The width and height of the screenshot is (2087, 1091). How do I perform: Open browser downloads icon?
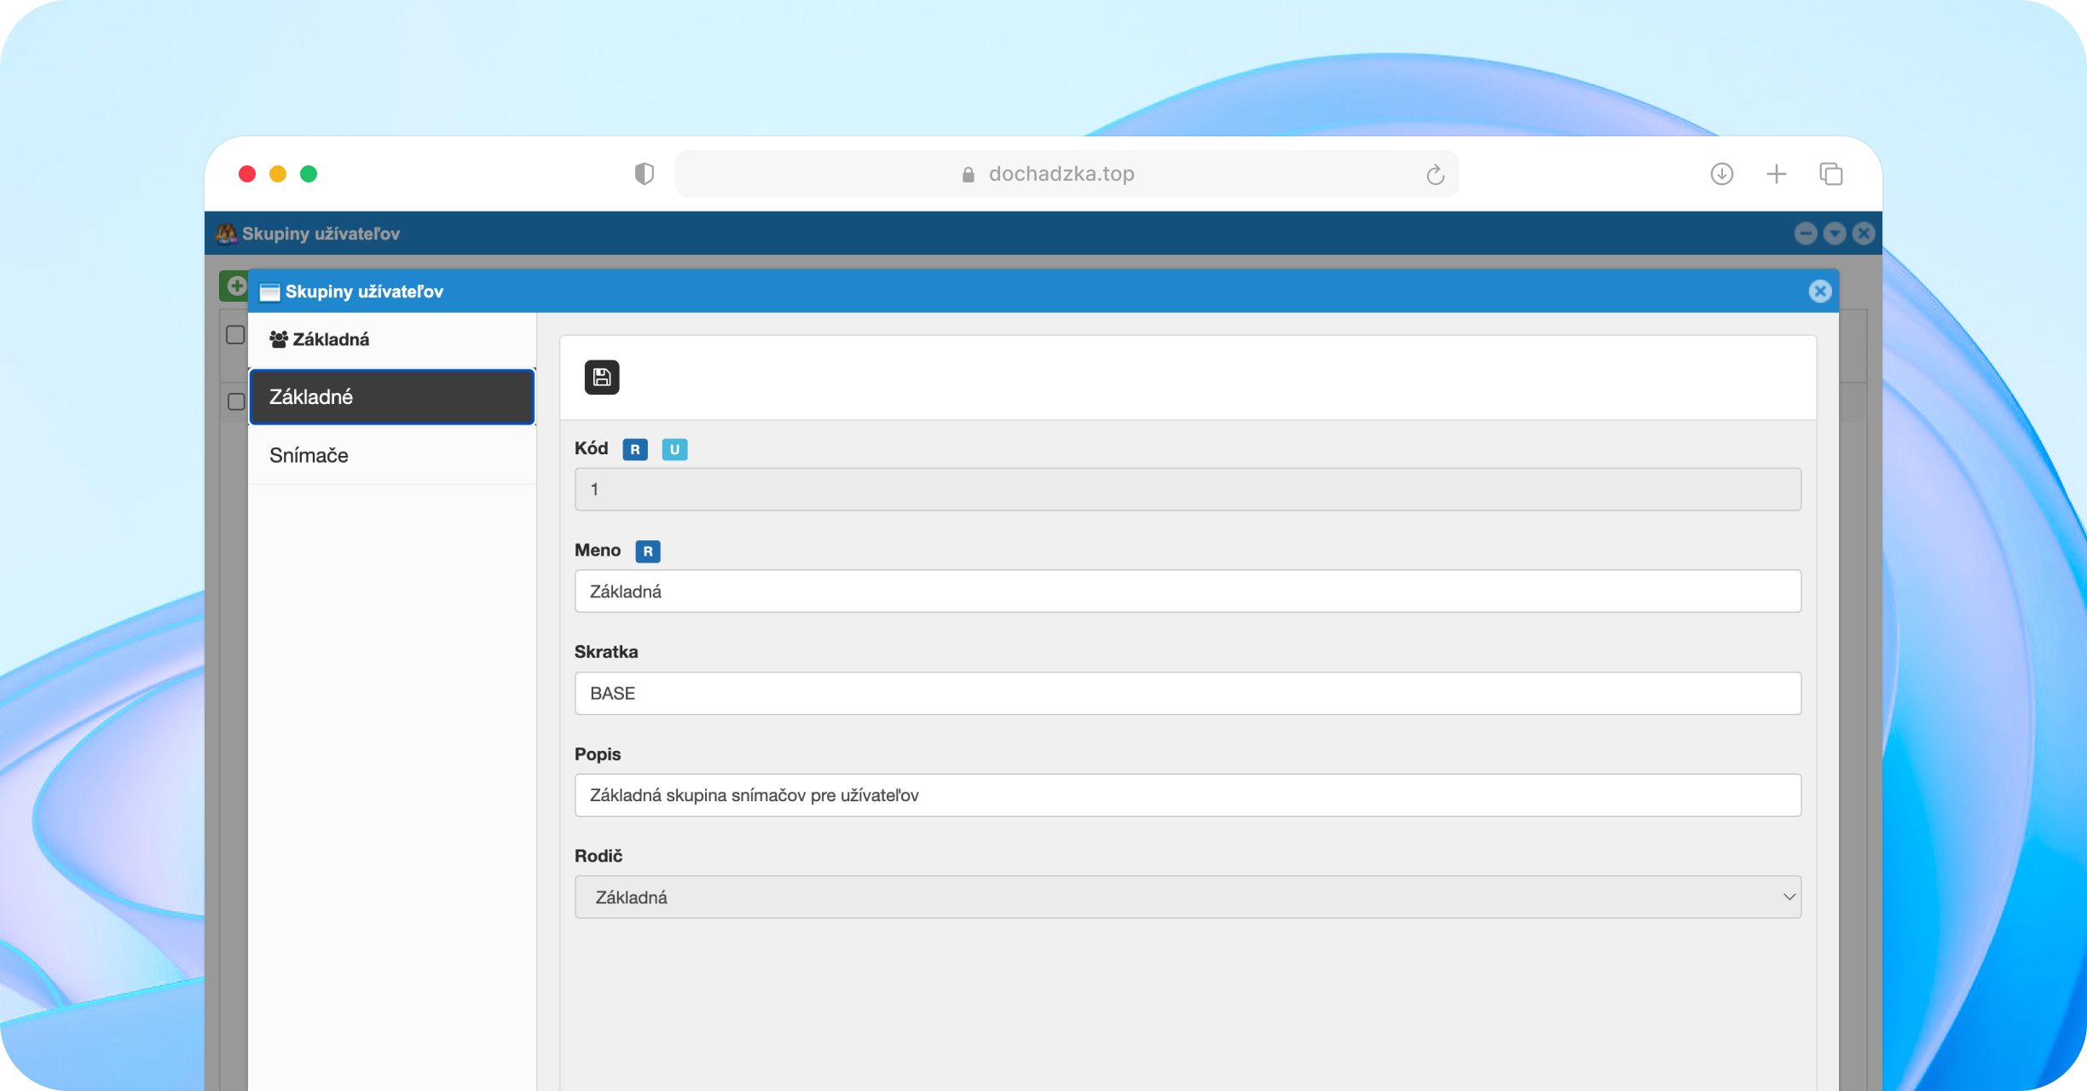click(x=1721, y=174)
